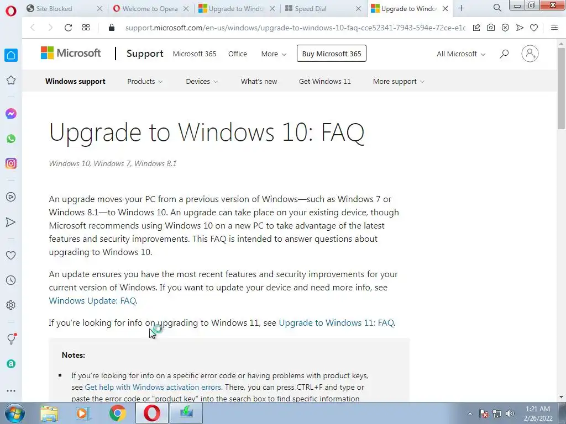The width and height of the screenshot is (566, 424).
Task: Click the Buy Microsoft 365 button
Action: coord(332,54)
